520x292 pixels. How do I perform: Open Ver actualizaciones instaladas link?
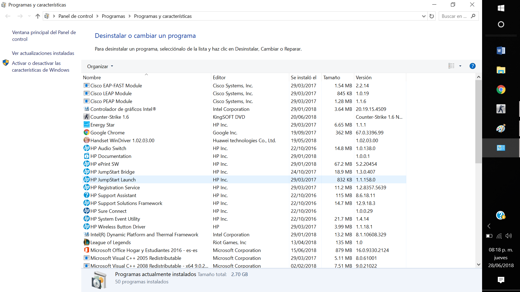point(43,53)
